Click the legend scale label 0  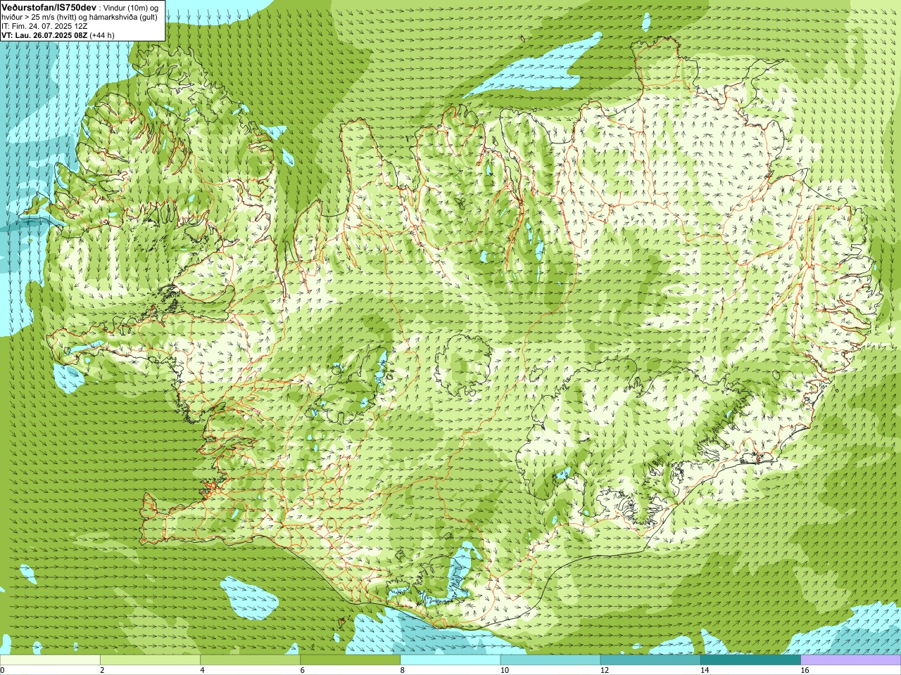pyautogui.click(x=3, y=670)
